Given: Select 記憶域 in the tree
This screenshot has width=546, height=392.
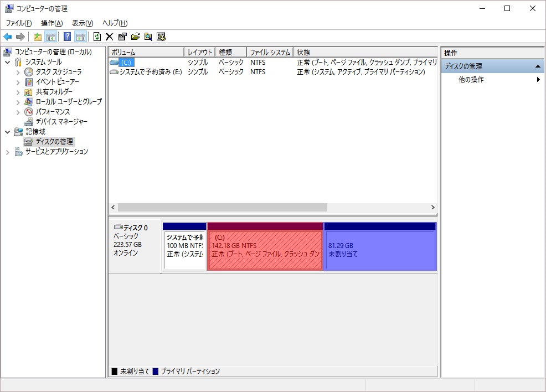Looking at the screenshot, I should point(35,132).
